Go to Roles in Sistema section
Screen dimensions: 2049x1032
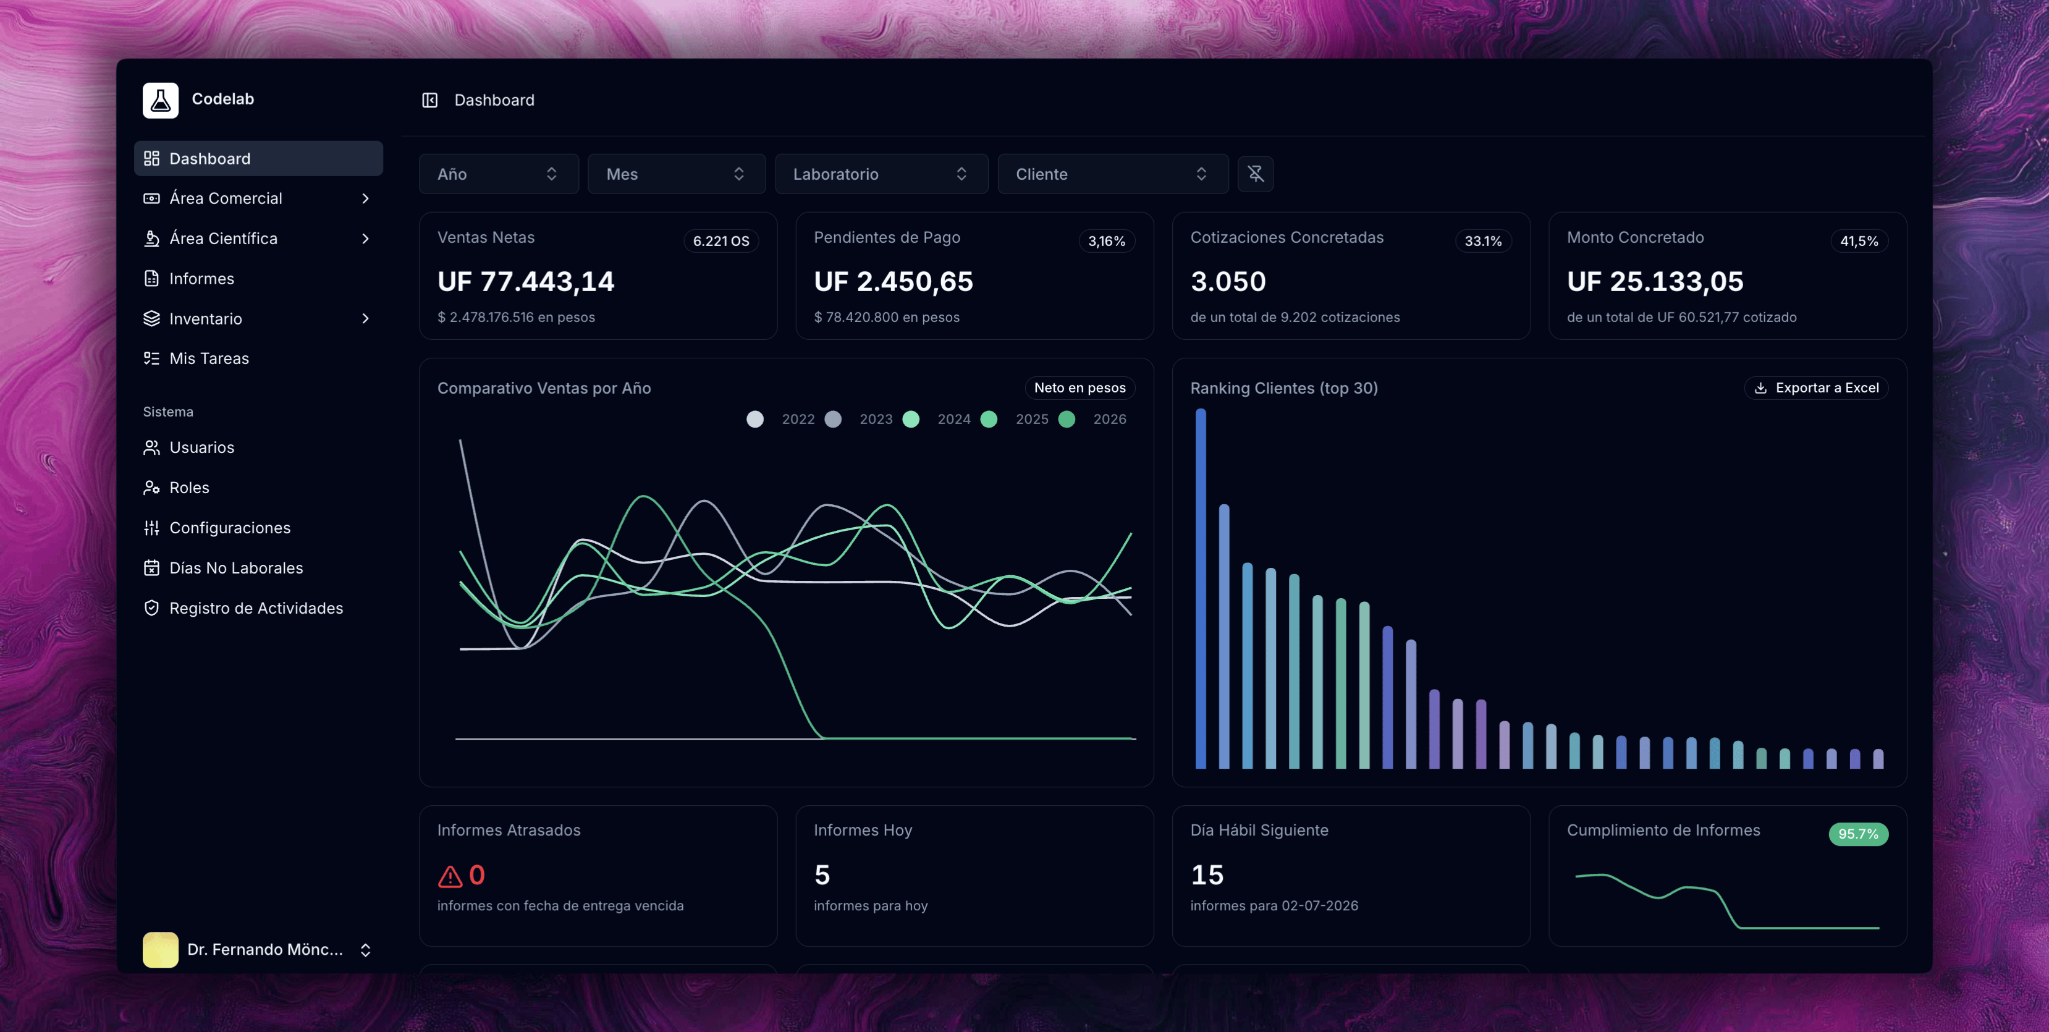[x=258, y=487]
